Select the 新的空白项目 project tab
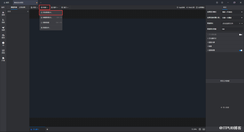The width and height of the screenshot is (244, 132). pos(25,3)
